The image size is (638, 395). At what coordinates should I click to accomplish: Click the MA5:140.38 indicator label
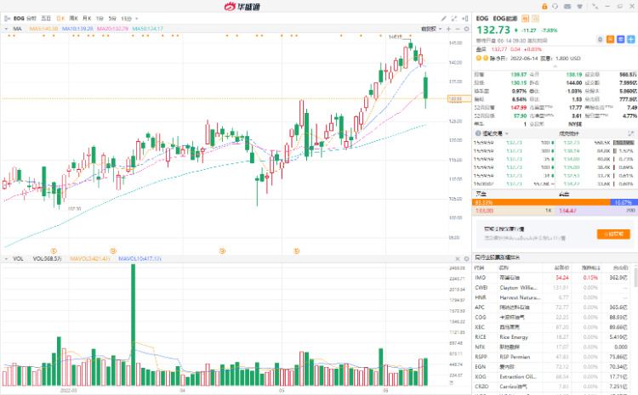(43, 29)
